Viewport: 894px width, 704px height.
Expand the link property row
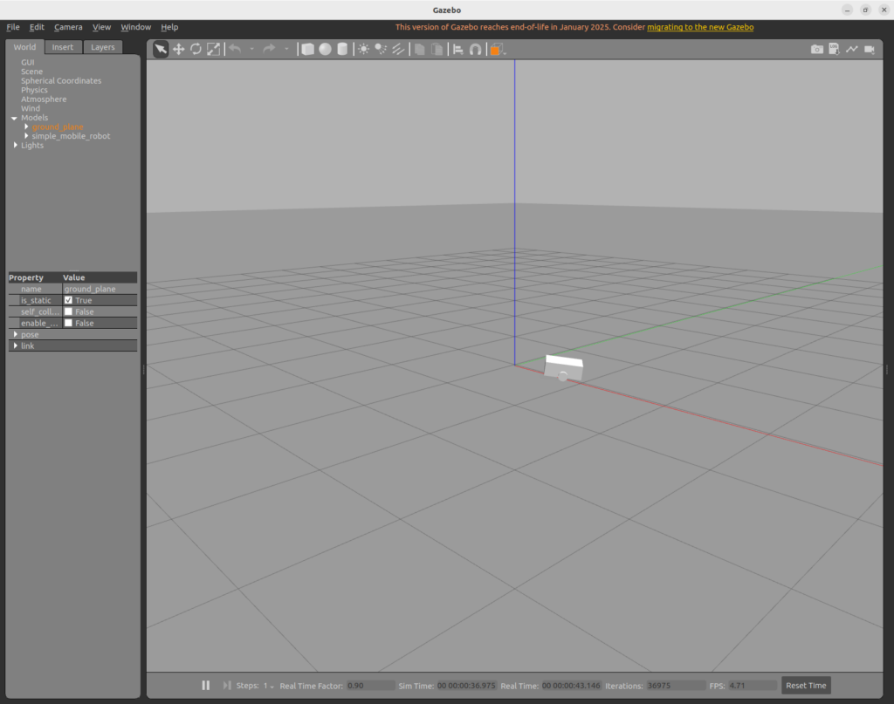16,345
